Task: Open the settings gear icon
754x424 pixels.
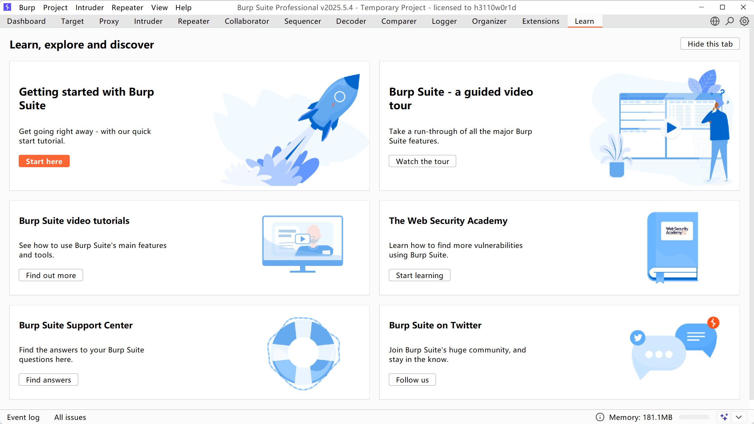Action: [x=744, y=21]
